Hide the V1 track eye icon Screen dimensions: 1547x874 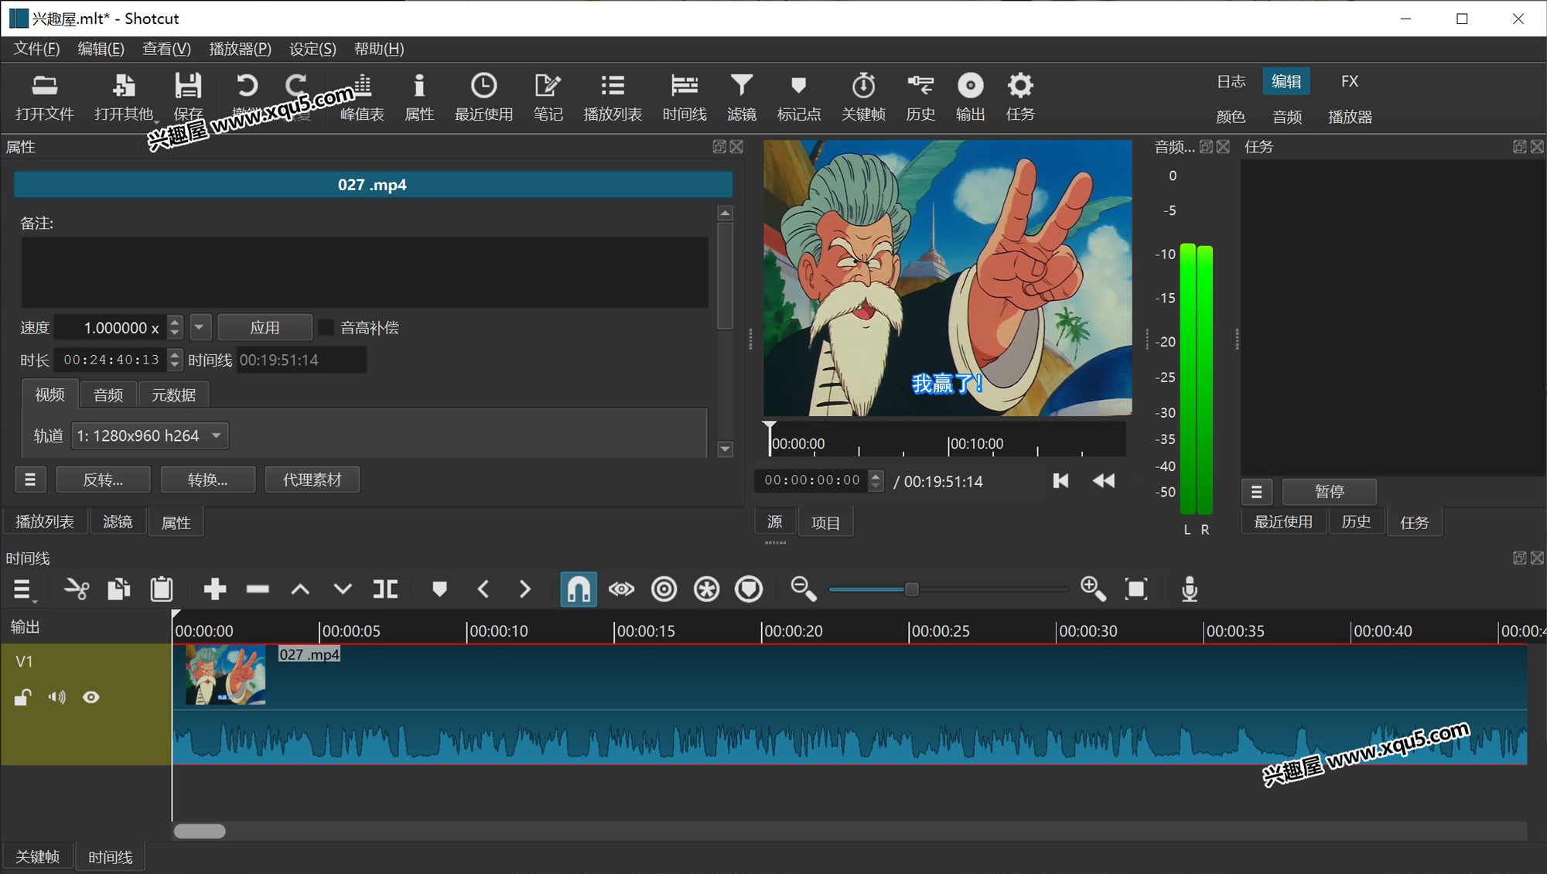coord(91,698)
